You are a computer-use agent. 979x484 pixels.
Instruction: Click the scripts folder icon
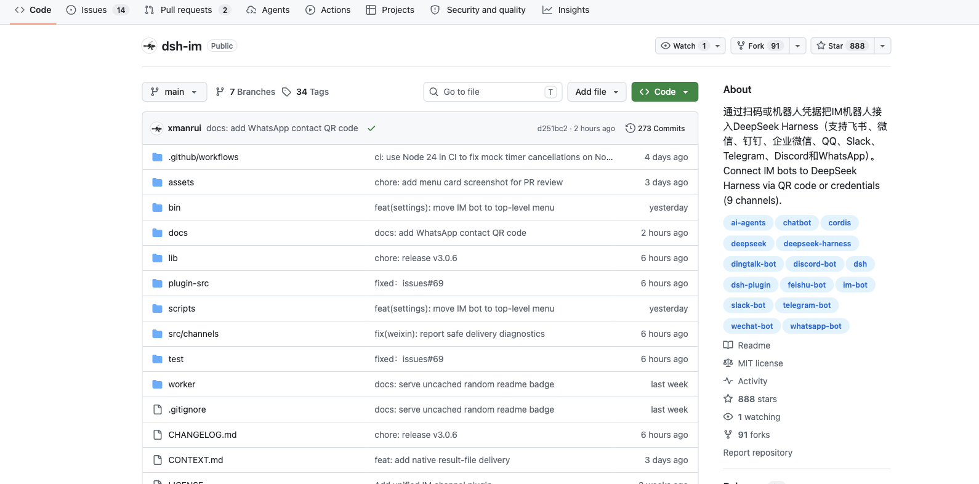tap(157, 309)
